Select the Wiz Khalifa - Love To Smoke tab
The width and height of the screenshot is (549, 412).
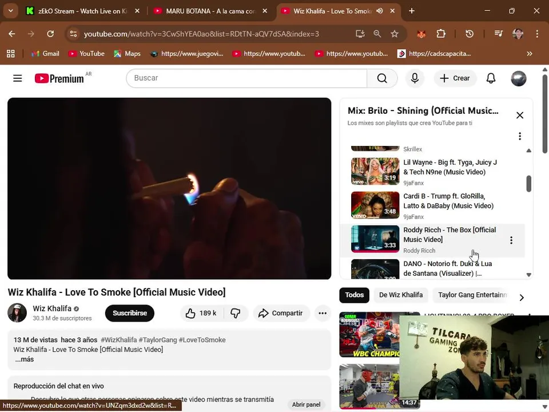(332, 11)
